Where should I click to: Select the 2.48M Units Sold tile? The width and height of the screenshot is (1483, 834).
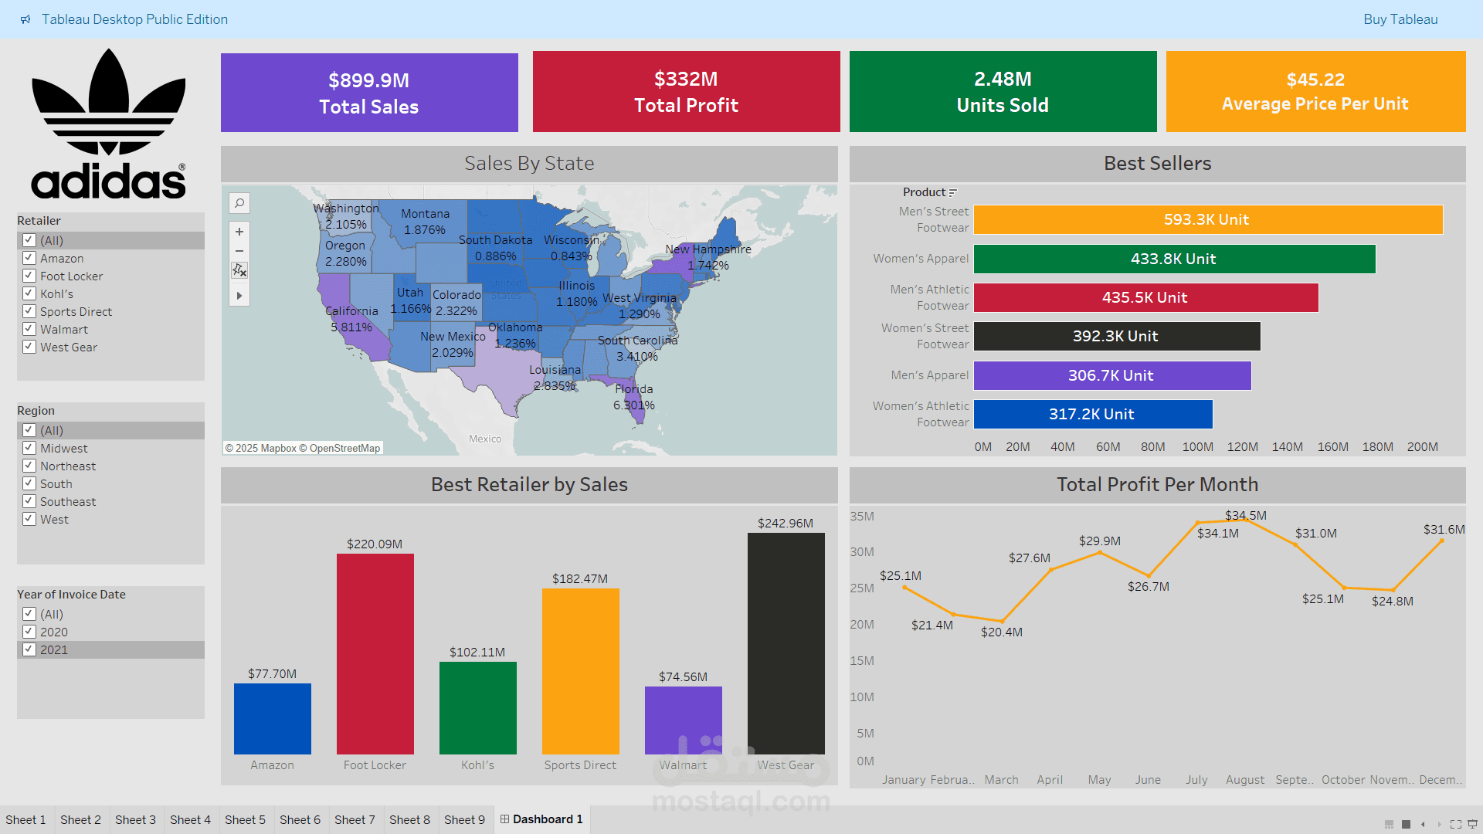pyautogui.click(x=1003, y=92)
